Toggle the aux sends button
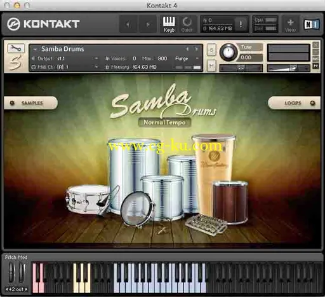Screen dimensions: 325x297 point(315,59)
